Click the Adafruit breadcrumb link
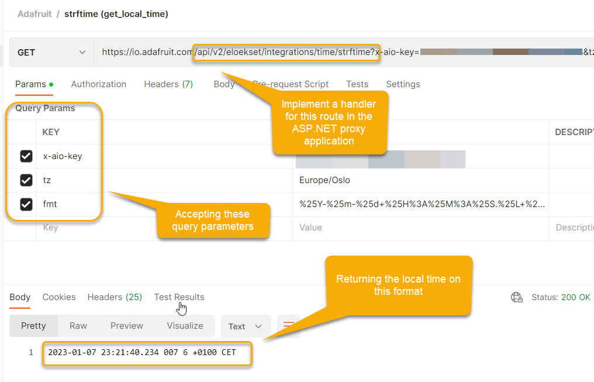This screenshot has width=594, height=382. [x=34, y=13]
